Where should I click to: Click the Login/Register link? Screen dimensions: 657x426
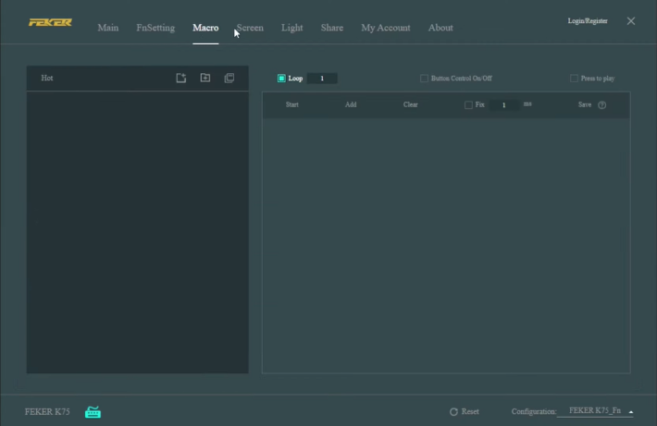[588, 21]
